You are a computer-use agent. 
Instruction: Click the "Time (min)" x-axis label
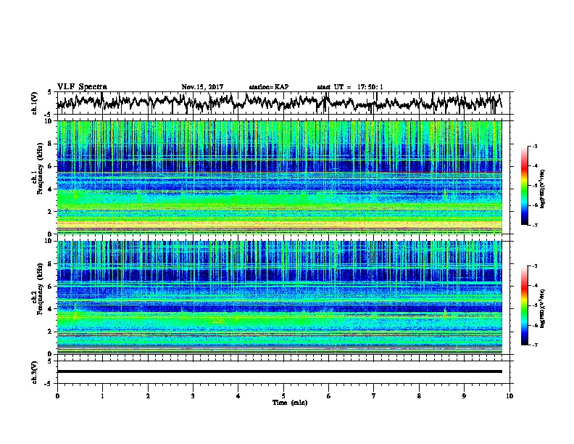click(x=290, y=403)
